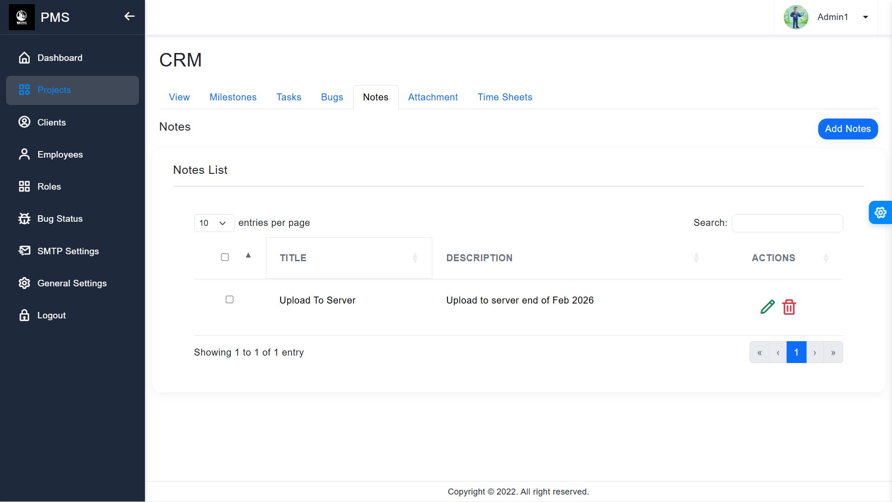Image resolution: width=892 pixels, height=502 pixels.
Task: Click the Add Notes button
Action: point(847,129)
